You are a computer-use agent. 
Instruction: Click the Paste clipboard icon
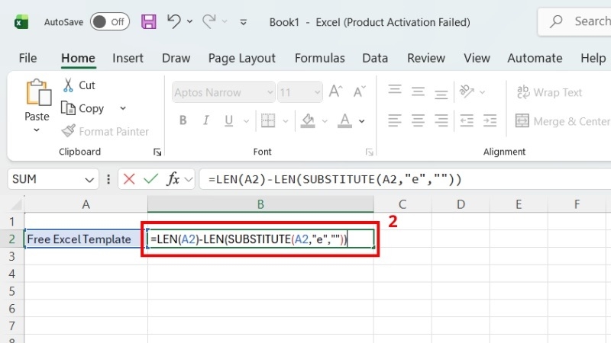coord(38,92)
